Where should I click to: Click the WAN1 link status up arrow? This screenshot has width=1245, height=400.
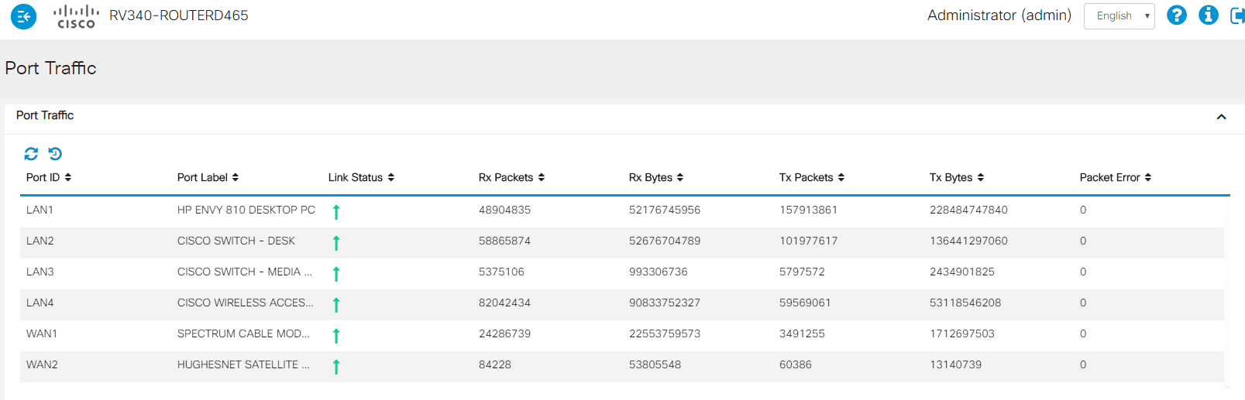click(336, 335)
